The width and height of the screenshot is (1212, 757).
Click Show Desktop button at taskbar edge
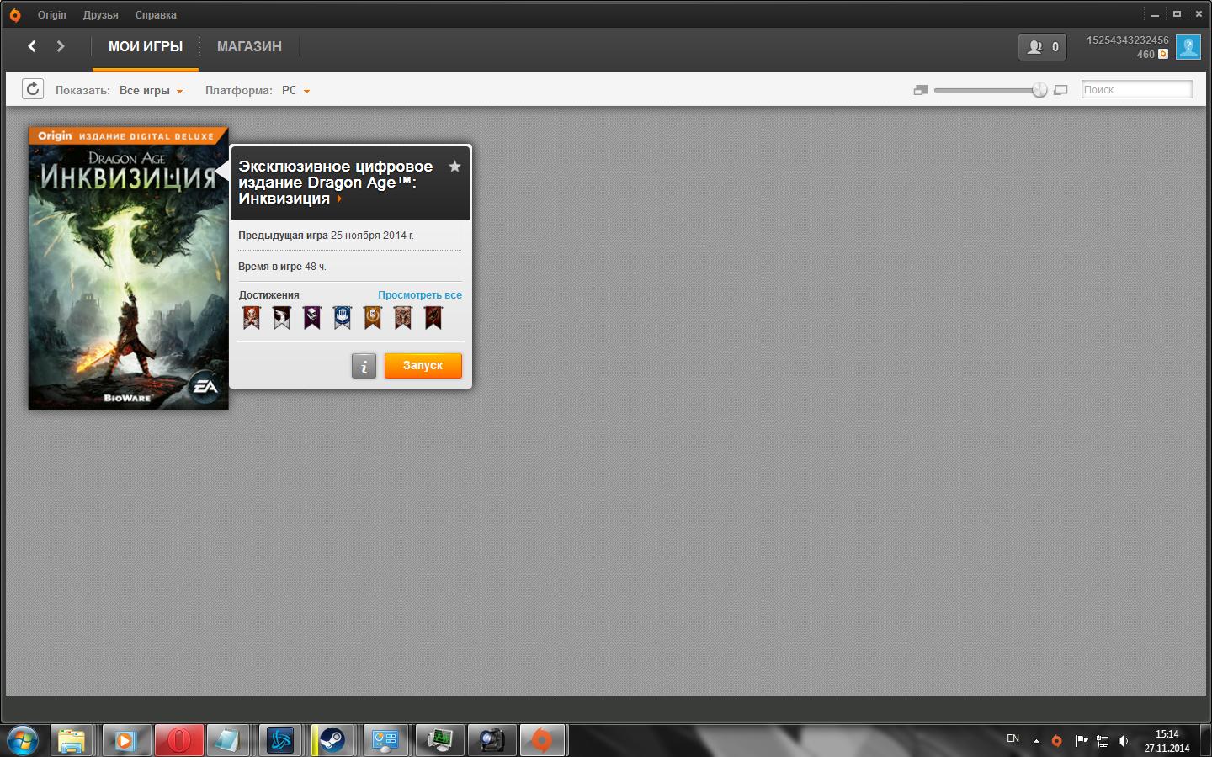click(1206, 740)
